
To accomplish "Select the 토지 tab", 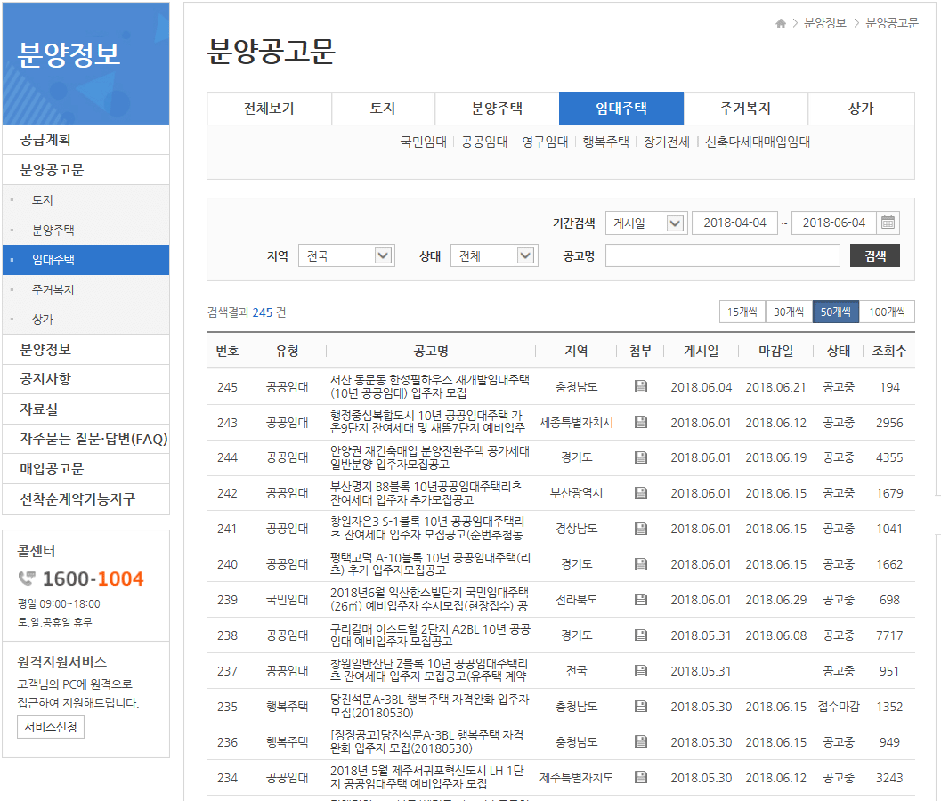I will coord(383,109).
